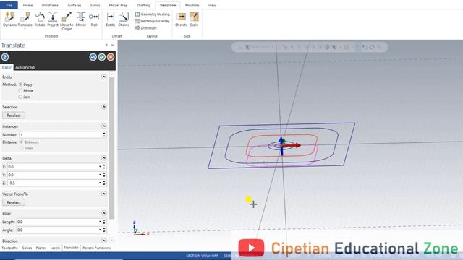Screen dimensions: 463x260
Task: Switch to Wireframe ribbon tab
Action: click(50, 5)
